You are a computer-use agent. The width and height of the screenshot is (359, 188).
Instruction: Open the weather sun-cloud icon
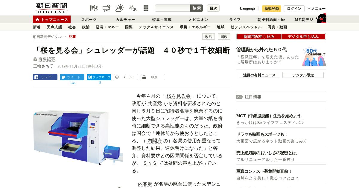pos(120,8)
